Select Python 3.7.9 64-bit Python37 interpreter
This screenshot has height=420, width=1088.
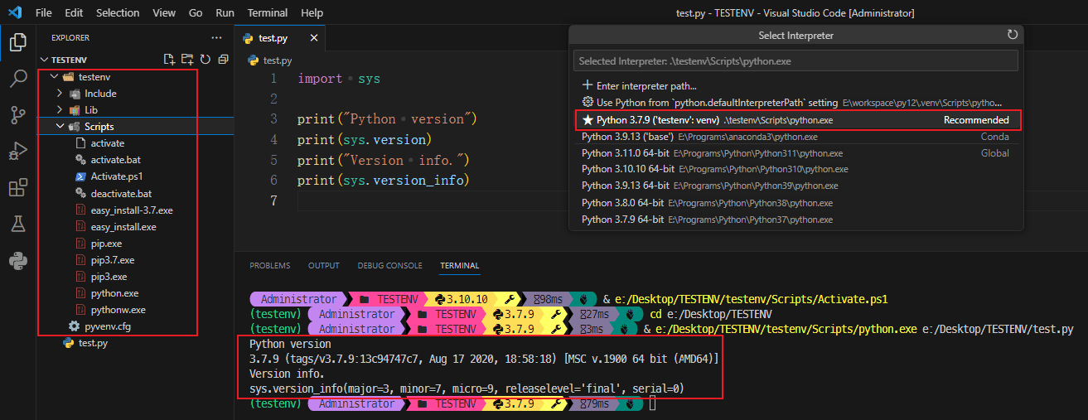click(x=796, y=220)
